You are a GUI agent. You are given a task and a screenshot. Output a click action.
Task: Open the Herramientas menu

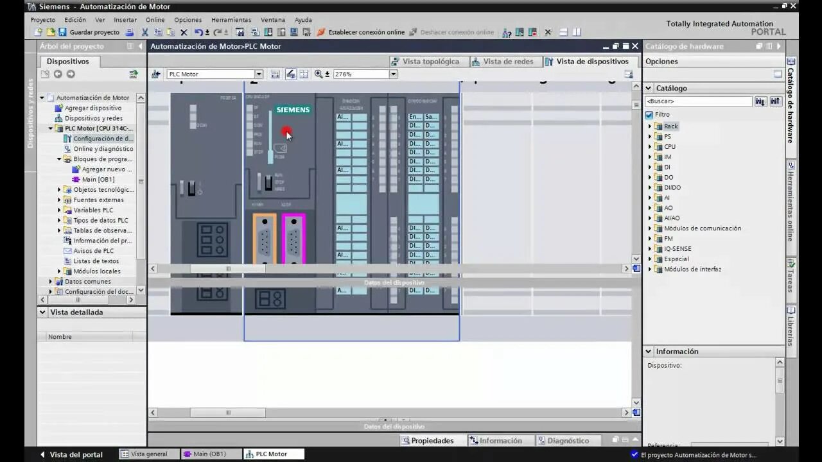[x=231, y=20]
